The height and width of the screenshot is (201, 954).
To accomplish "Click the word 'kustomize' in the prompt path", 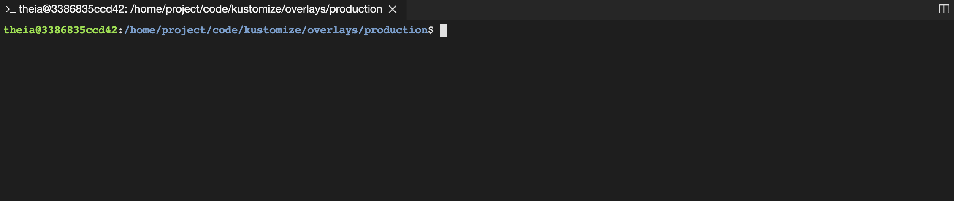I will point(272,30).
